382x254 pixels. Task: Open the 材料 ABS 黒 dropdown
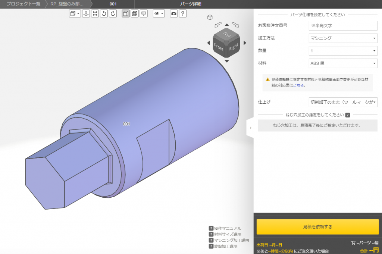343,63
